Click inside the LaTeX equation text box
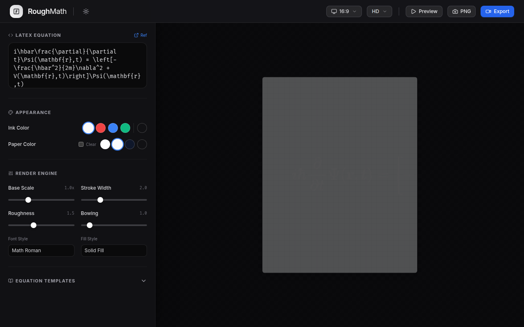This screenshot has height=327, width=524. pyautogui.click(x=77, y=65)
